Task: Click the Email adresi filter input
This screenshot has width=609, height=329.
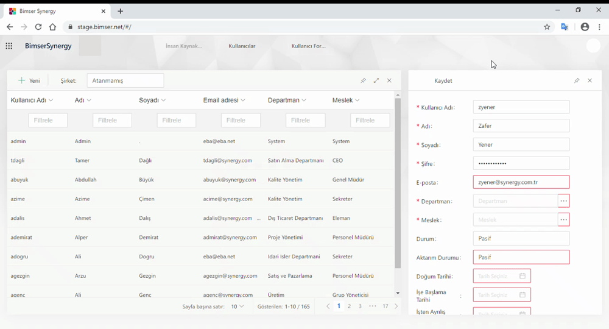Action: pyautogui.click(x=241, y=120)
